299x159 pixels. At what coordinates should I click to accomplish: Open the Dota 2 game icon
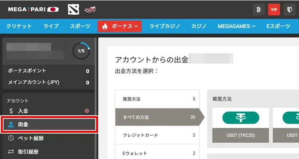(73, 9)
